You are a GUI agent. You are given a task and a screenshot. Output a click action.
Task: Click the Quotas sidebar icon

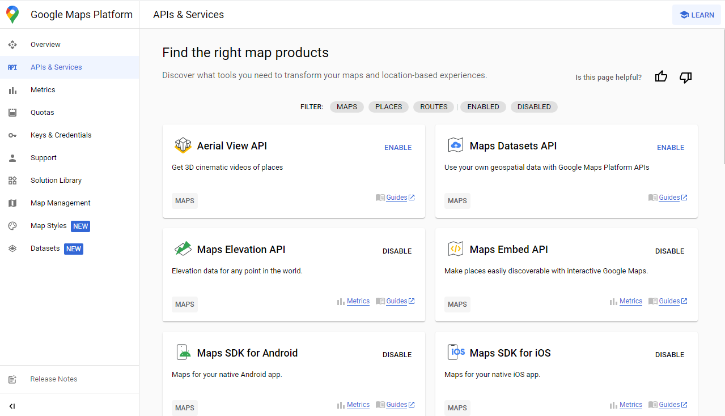point(12,113)
